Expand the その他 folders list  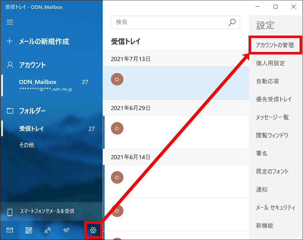point(27,145)
